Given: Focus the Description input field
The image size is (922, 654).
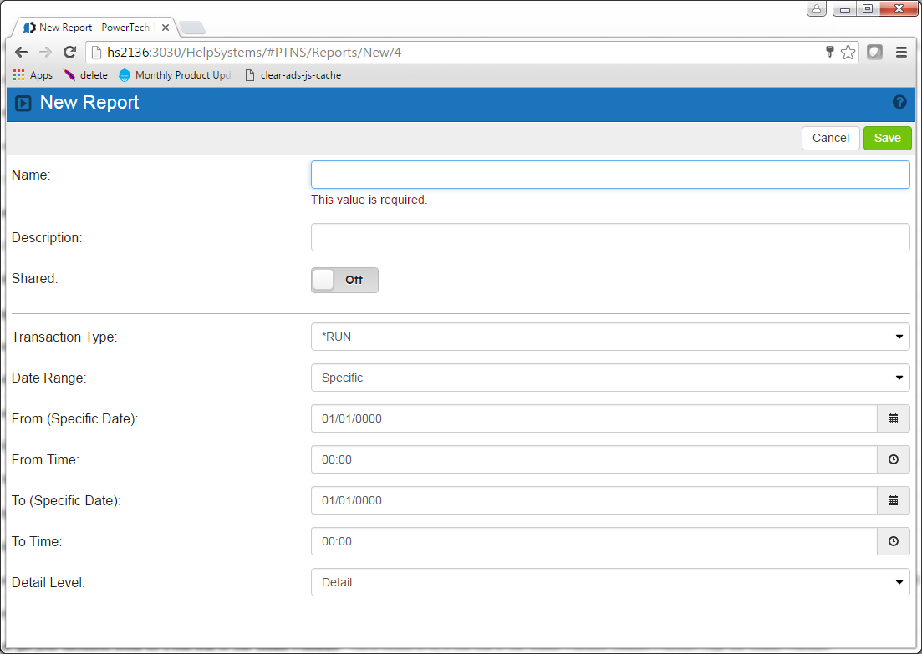Looking at the screenshot, I should (x=609, y=237).
